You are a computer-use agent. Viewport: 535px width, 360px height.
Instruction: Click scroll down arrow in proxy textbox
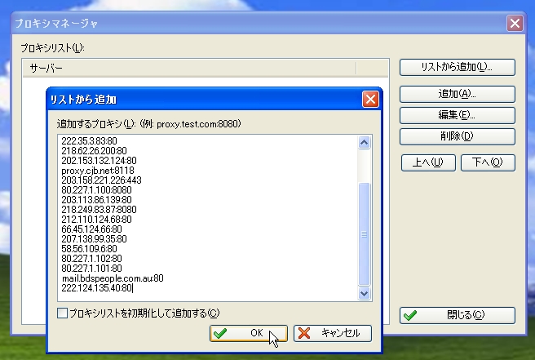[x=364, y=293]
